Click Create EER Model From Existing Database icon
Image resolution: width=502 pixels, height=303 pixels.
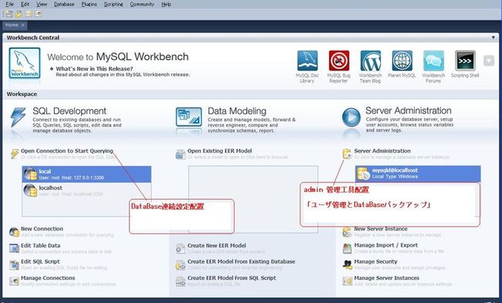click(x=181, y=265)
